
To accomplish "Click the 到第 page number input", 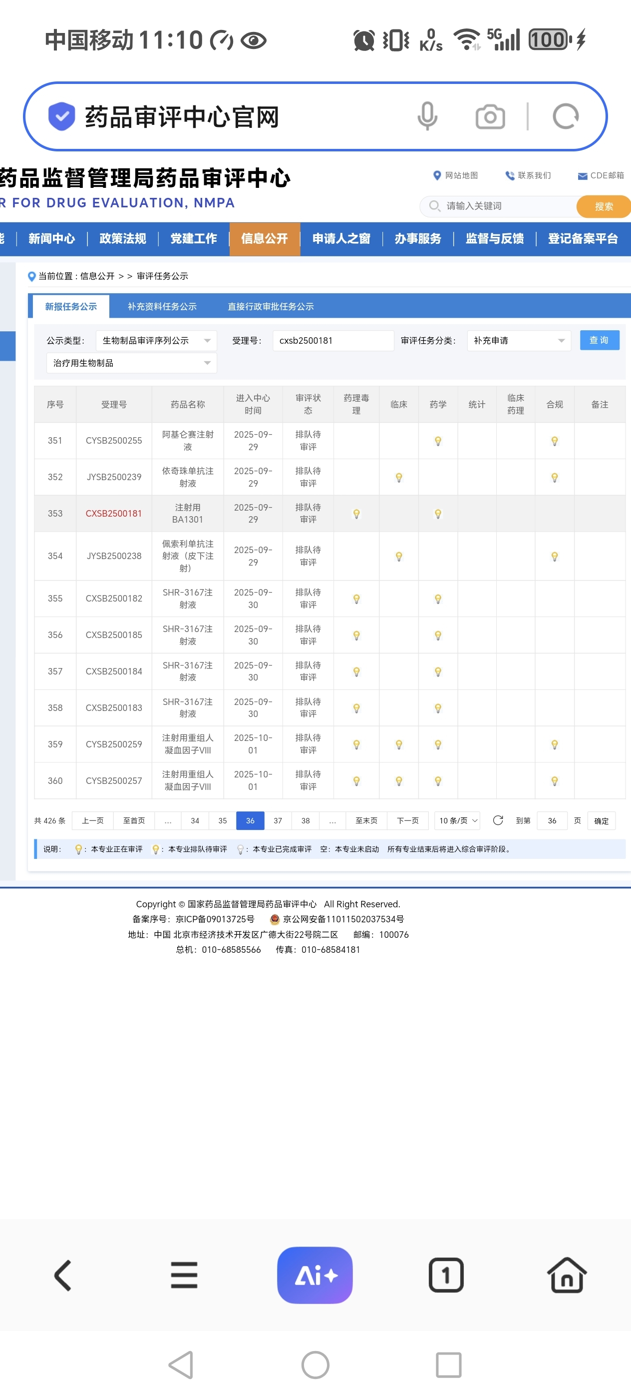I will [552, 820].
